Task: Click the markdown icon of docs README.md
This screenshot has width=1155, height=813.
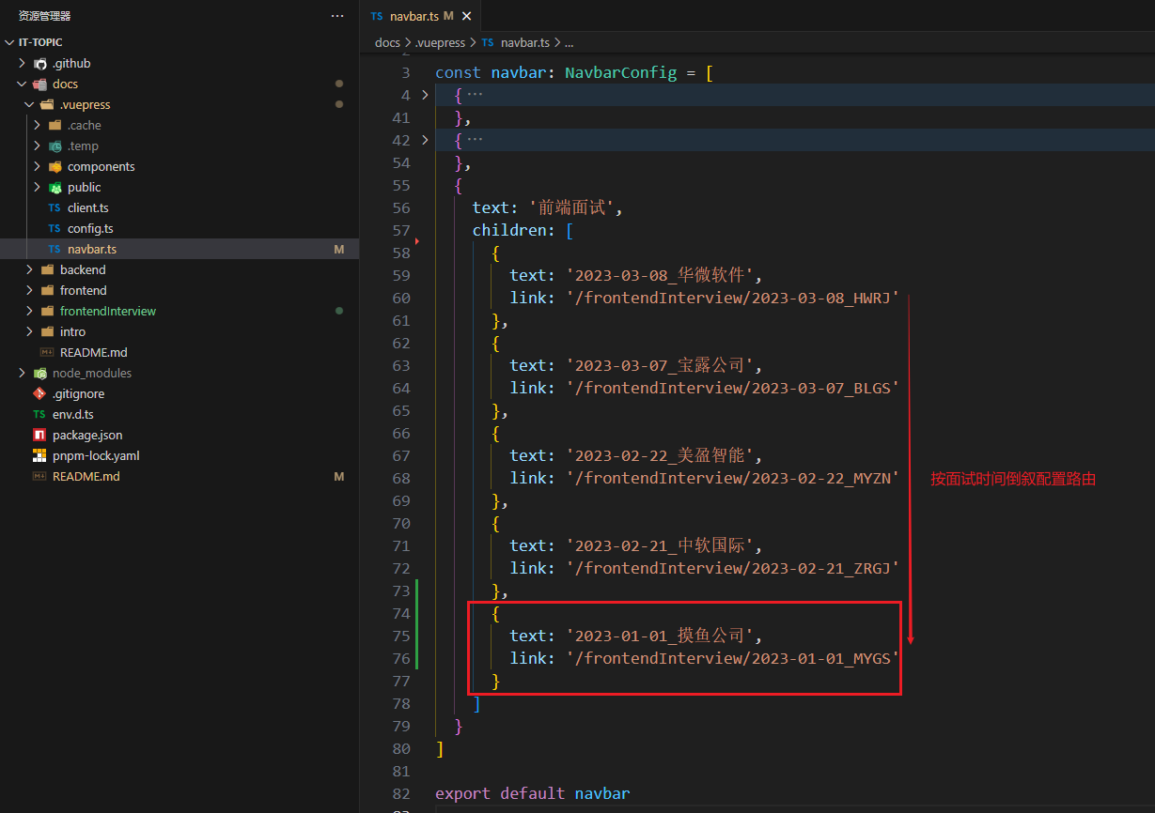Action: point(47,353)
